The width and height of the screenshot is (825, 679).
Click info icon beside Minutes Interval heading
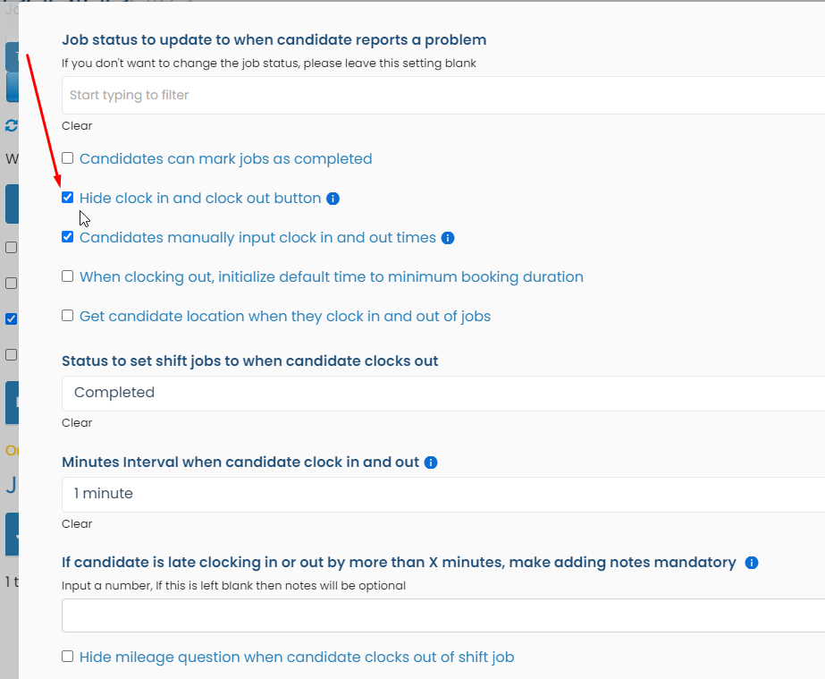(431, 463)
